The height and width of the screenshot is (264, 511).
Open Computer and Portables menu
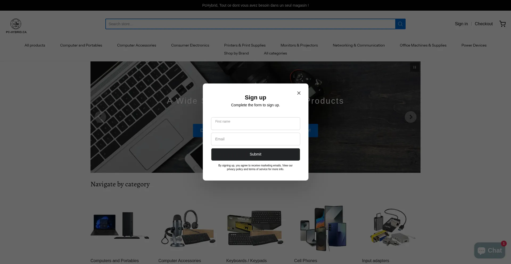tap(81, 45)
